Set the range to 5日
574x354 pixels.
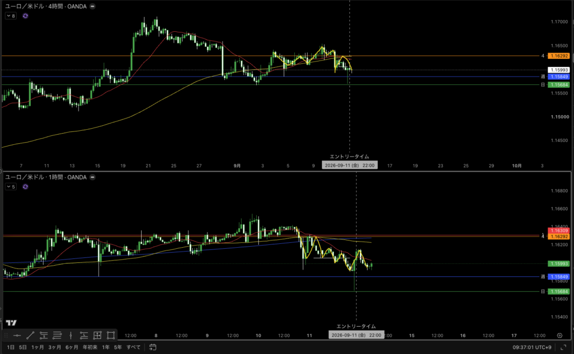click(22, 347)
